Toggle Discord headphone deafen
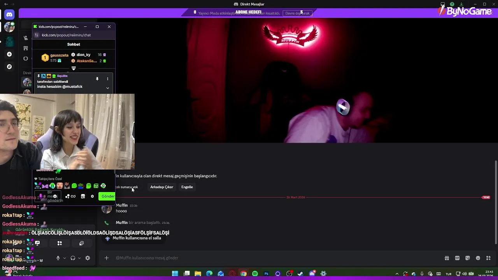 [73, 258]
